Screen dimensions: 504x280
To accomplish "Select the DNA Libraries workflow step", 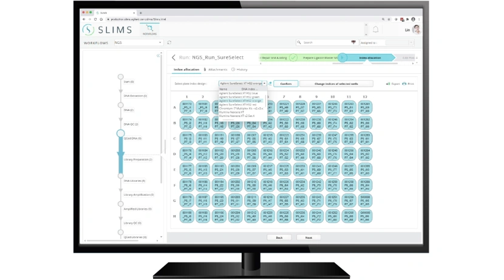I will [x=134, y=181].
